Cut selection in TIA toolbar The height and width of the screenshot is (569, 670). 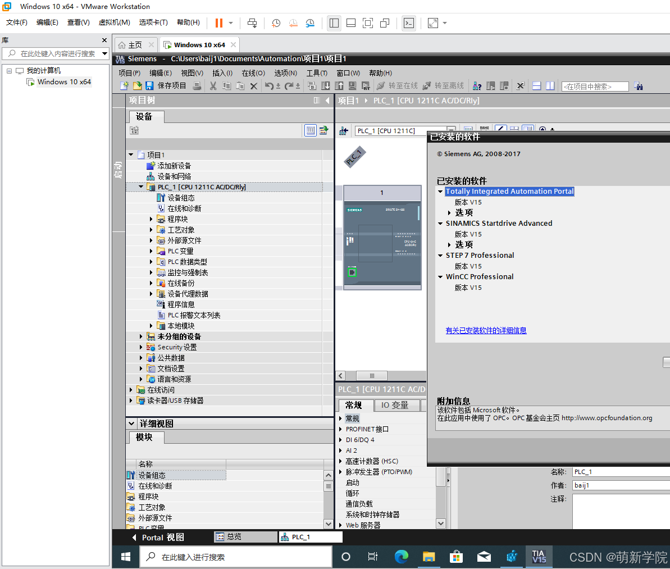(x=213, y=86)
